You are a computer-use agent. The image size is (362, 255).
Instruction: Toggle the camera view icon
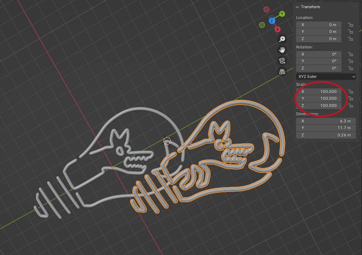tap(282, 61)
